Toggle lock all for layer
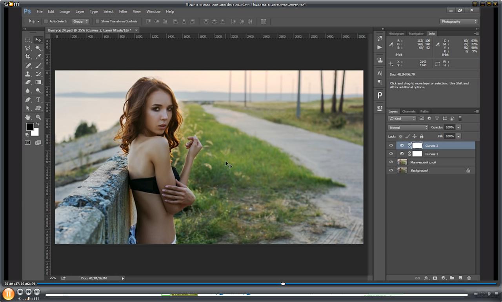 pyautogui.click(x=422, y=136)
